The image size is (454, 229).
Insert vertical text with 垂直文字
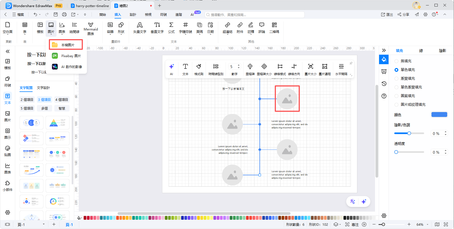157,28
